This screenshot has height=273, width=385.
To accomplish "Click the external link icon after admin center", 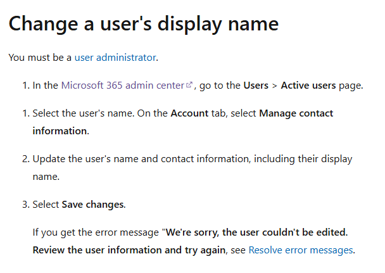I will pyautogui.click(x=189, y=85).
